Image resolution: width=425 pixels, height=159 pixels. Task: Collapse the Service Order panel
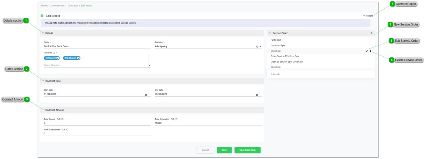coord(270,33)
